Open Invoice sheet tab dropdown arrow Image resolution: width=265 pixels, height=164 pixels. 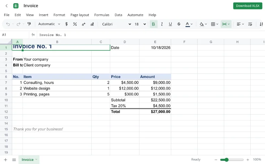pyautogui.click(x=36, y=159)
